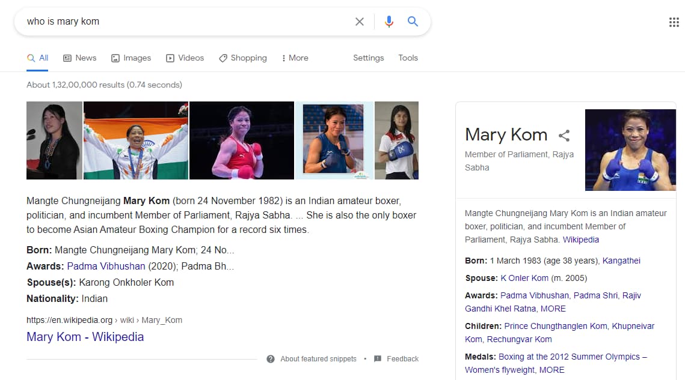The height and width of the screenshot is (380, 685).
Task: Switch to the Images tab
Action: [131, 58]
